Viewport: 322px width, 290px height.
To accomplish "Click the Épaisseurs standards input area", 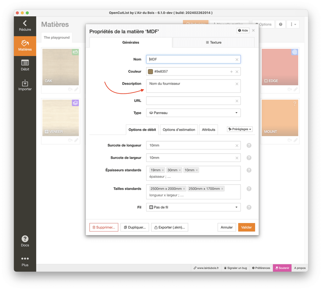I will 193,174.
